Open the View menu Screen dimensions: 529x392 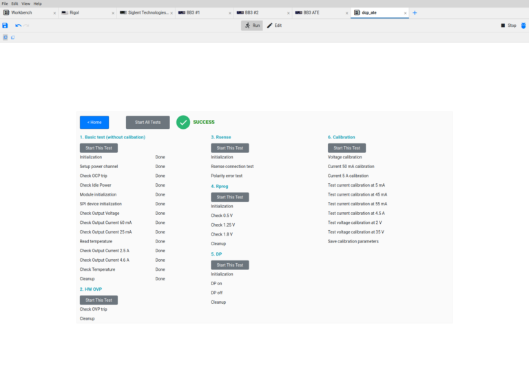[x=25, y=3]
